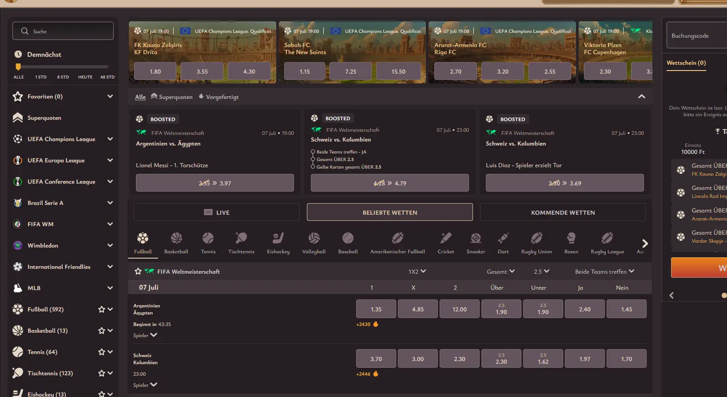The image size is (727, 397).
Task: Expand the Favoriten (0) section
Action: (110, 96)
